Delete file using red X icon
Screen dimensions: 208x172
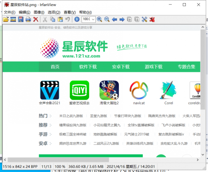[x=36, y=19]
